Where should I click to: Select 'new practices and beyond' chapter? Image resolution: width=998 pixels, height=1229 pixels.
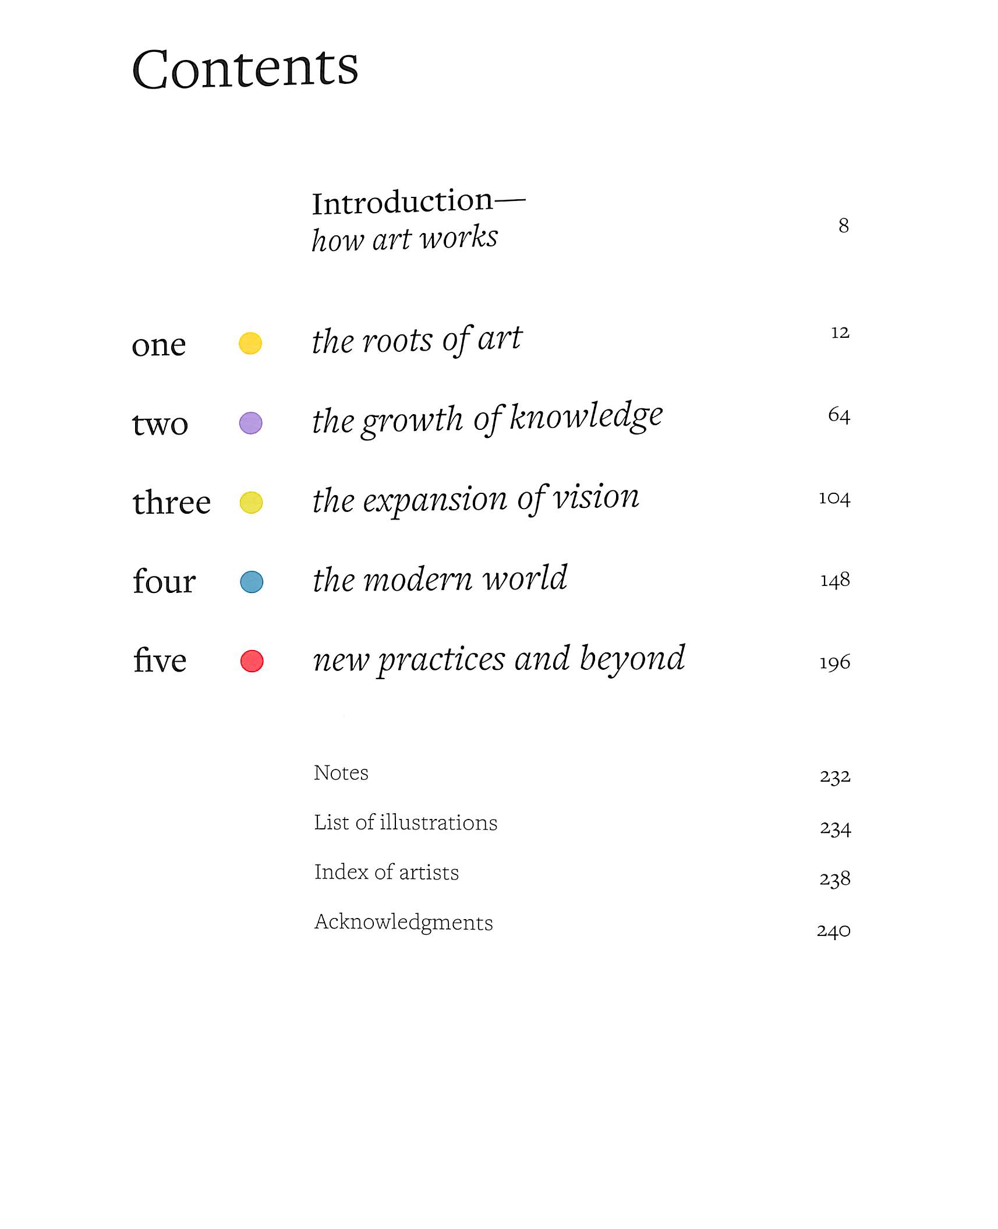click(x=499, y=659)
